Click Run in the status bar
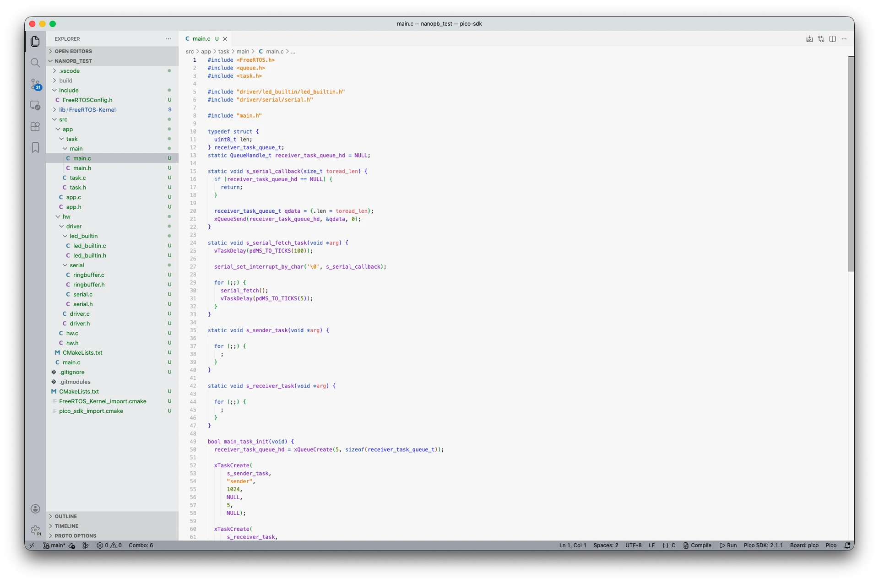 [x=728, y=545]
